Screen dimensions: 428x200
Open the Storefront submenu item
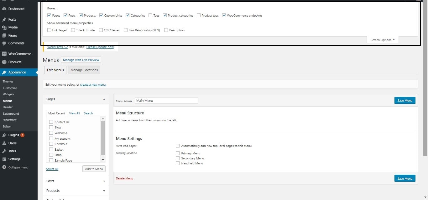(x=10, y=120)
